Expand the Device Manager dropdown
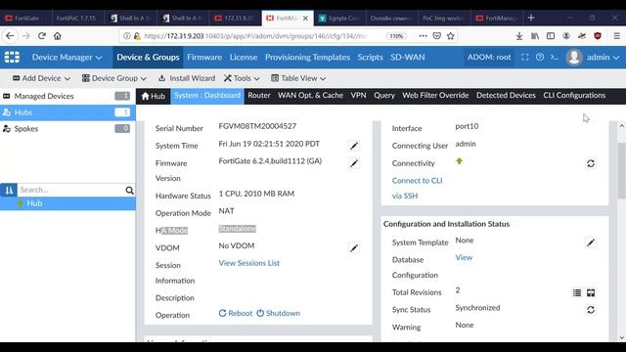Screen dimensions: 626x352 (x=67, y=57)
